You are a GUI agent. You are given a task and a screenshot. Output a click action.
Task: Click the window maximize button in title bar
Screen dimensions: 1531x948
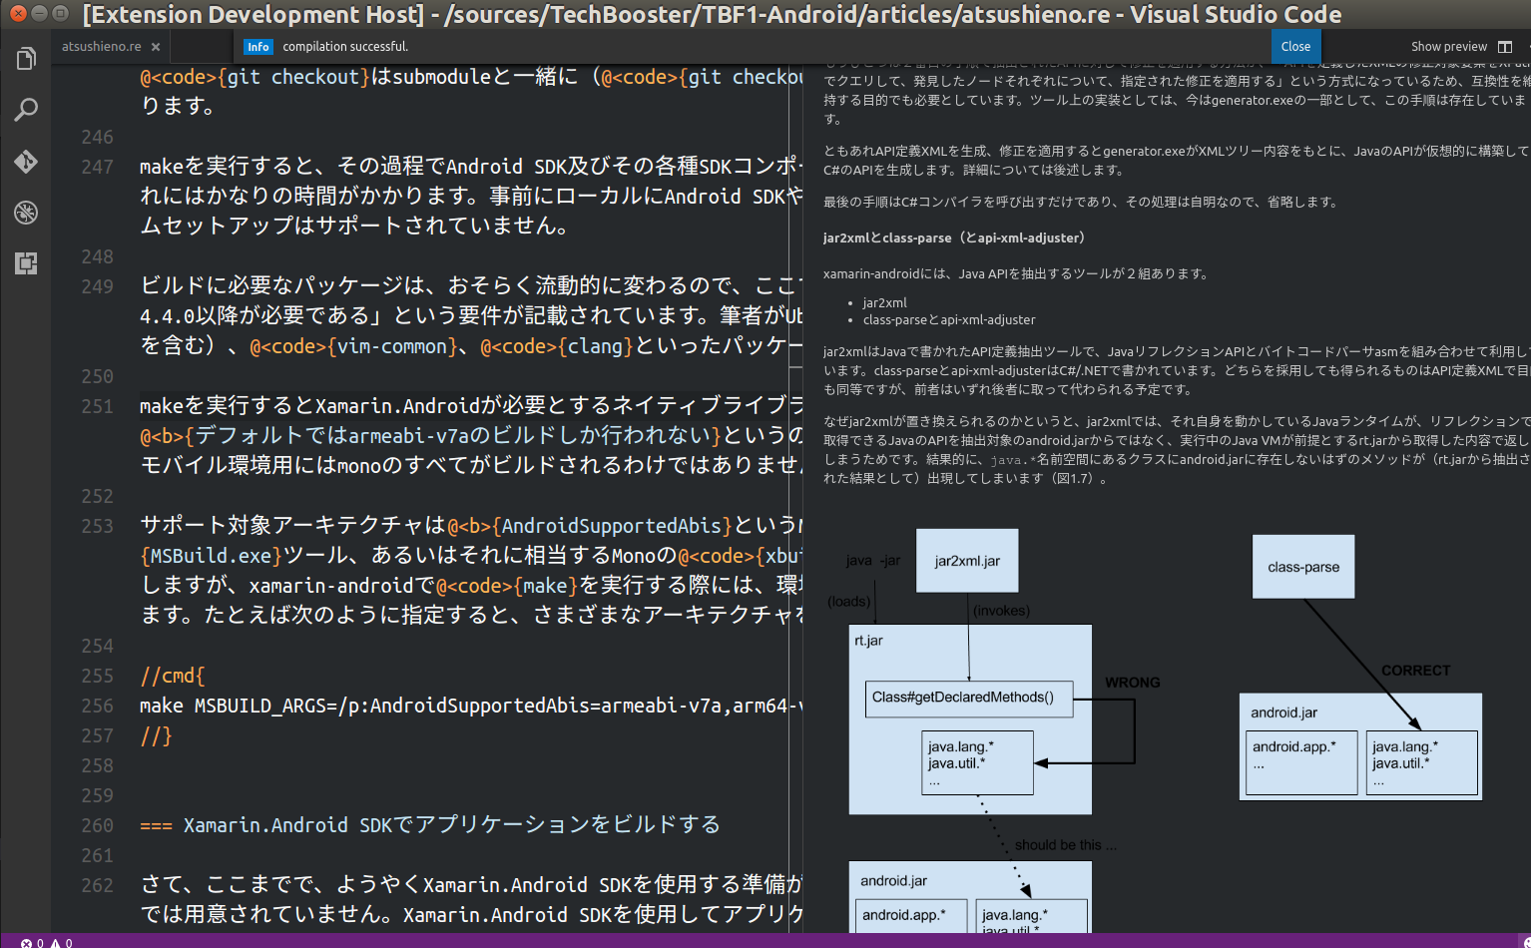60,13
